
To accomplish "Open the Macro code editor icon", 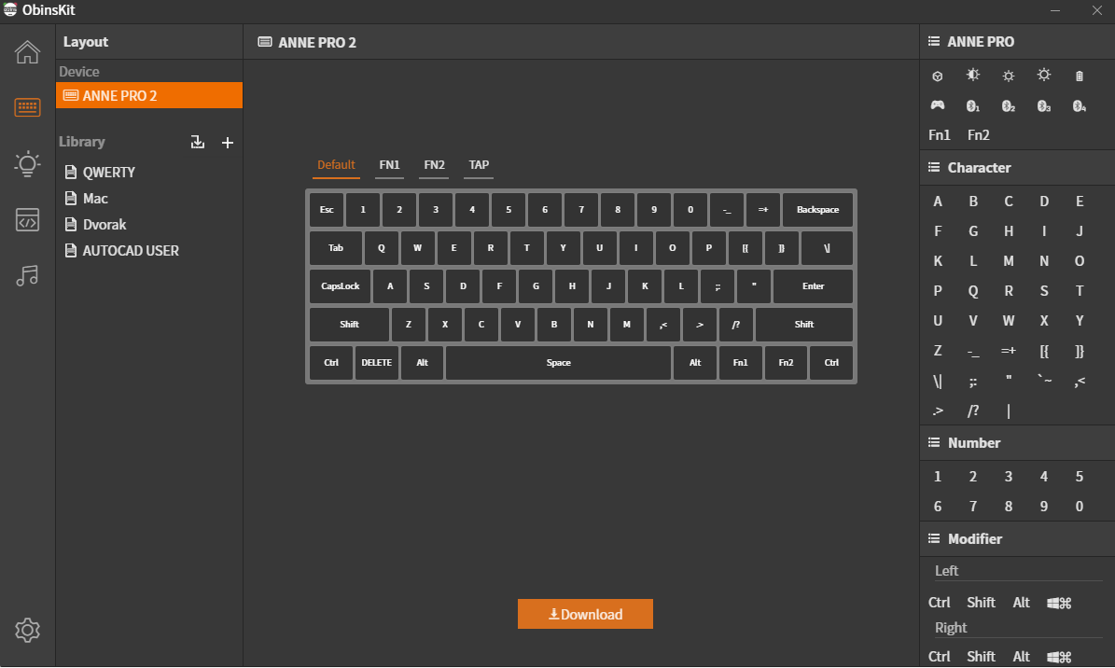I will [x=27, y=220].
